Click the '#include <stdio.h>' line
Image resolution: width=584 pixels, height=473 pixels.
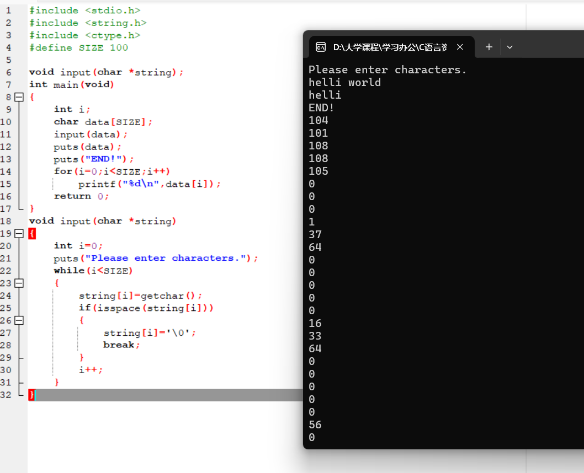point(85,10)
